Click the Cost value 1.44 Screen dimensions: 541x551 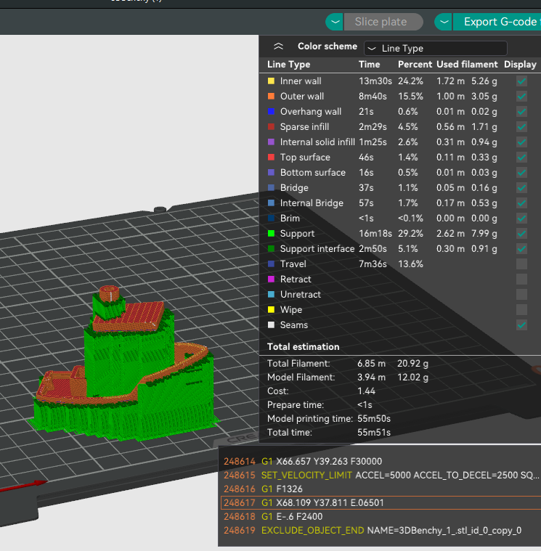click(x=366, y=391)
